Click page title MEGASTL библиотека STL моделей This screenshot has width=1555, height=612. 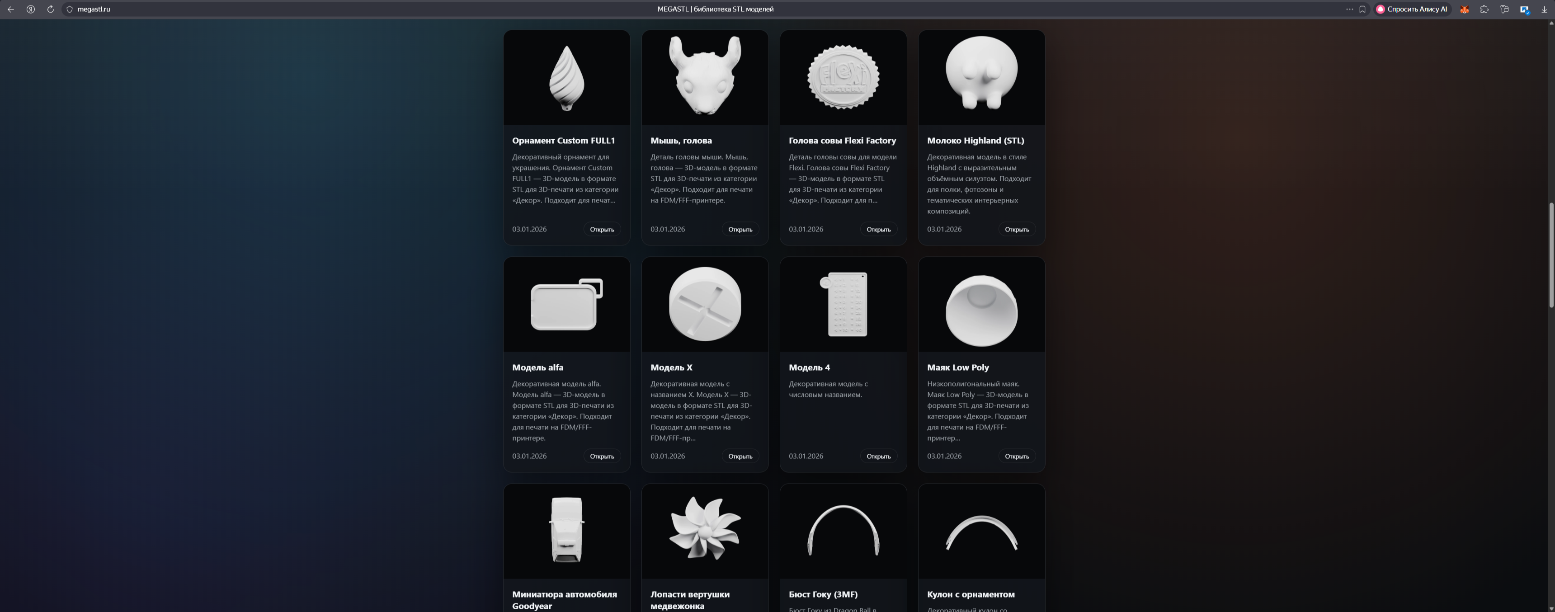715,9
